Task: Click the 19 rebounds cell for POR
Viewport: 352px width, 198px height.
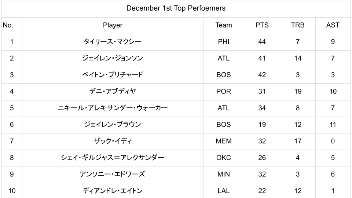Action: pyautogui.click(x=297, y=91)
